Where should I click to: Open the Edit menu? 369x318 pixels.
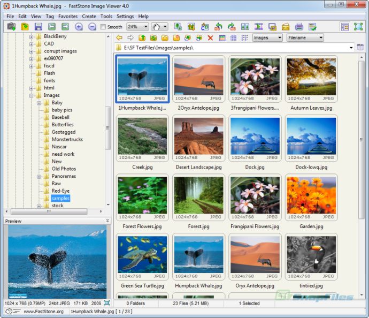pos(22,16)
